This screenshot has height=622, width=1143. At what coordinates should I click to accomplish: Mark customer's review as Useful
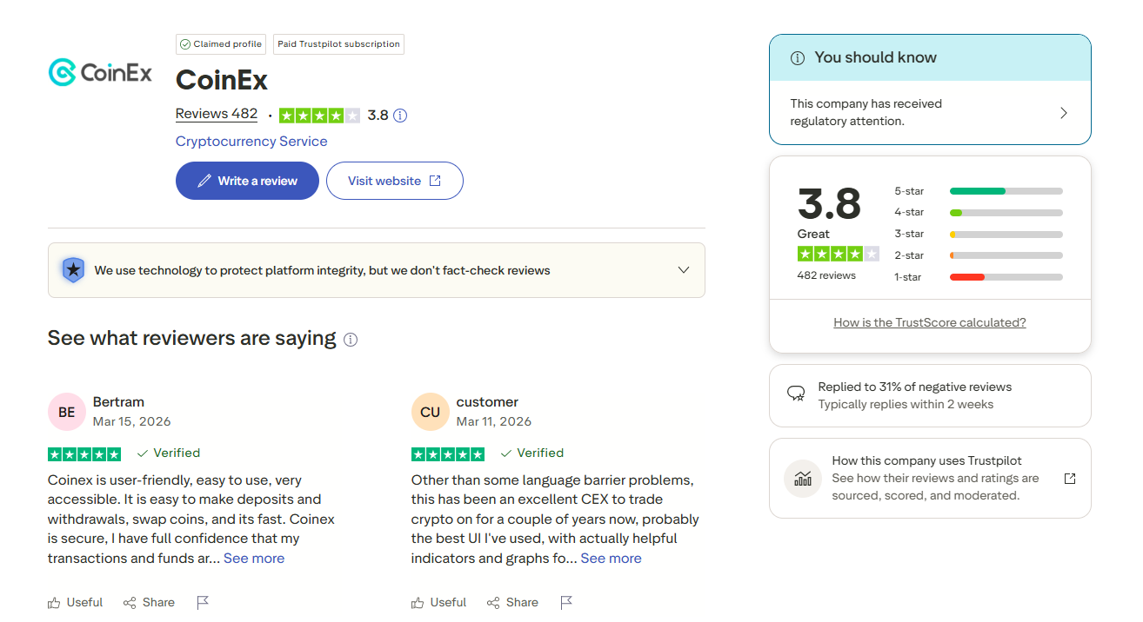point(438,602)
